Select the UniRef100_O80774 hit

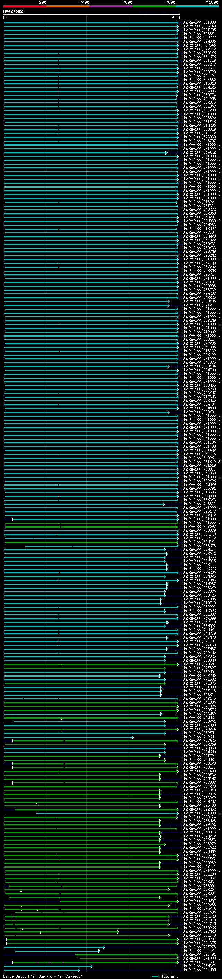pyautogui.click(x=199, y=95)
